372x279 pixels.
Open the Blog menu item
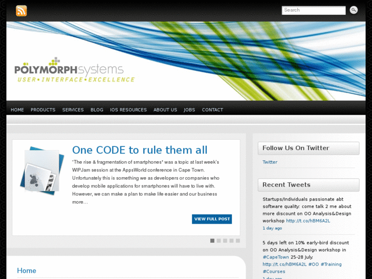97,110
